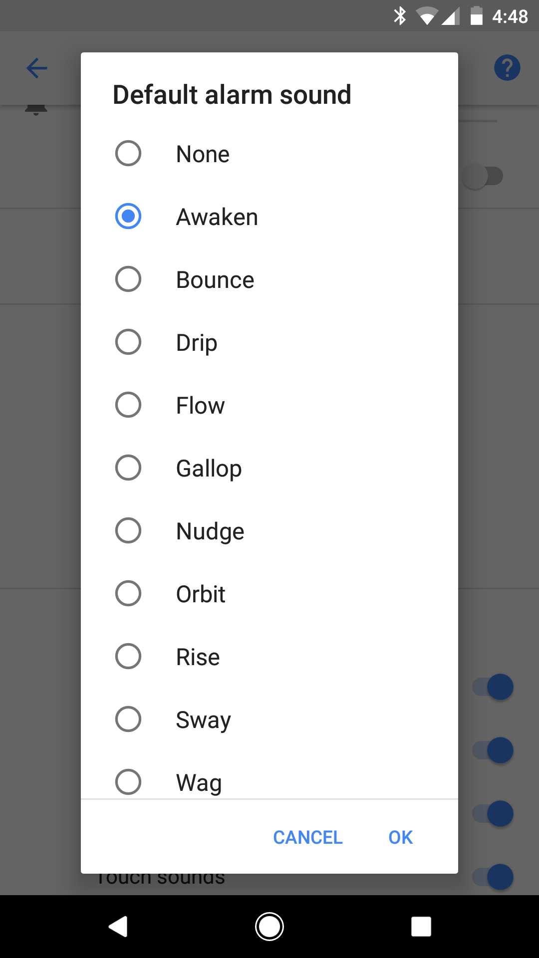Dismiss the dialog with CANCEL
Image resolution: width=539 pixels, height=958 pixels.
(x=307, y=837)
